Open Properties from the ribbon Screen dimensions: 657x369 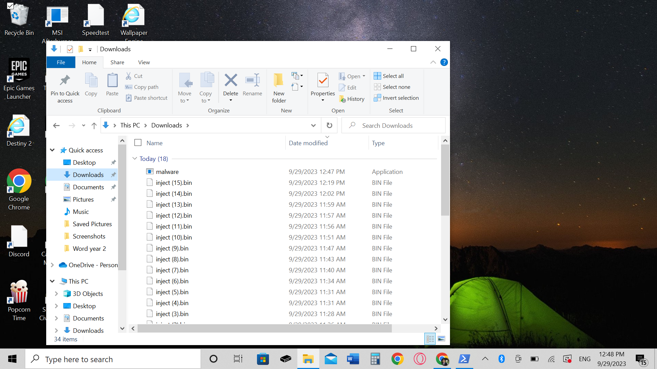click(x=323, y=81)
